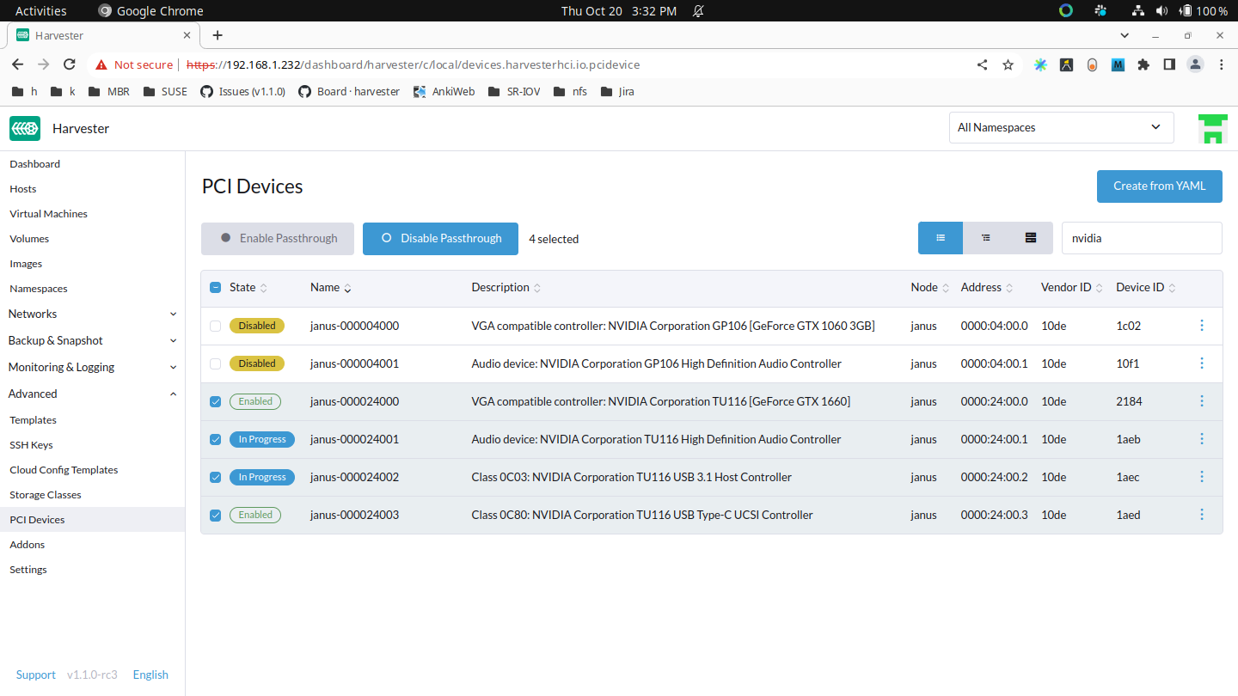Click the In Progress badge on janus-000024002

tap(261, 477)
